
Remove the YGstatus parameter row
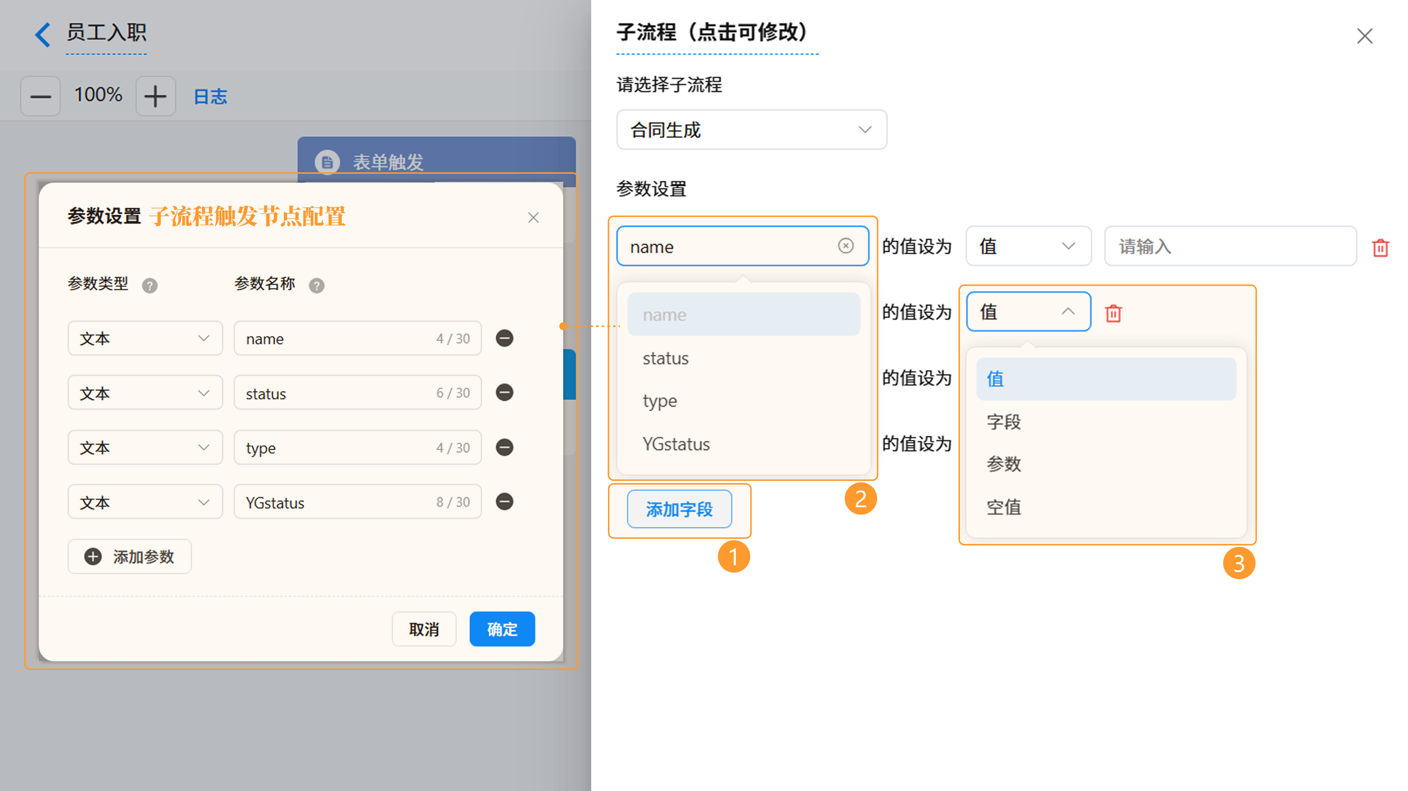505,501
